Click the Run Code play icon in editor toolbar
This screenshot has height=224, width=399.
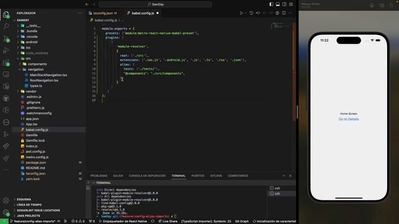(241, 13)
